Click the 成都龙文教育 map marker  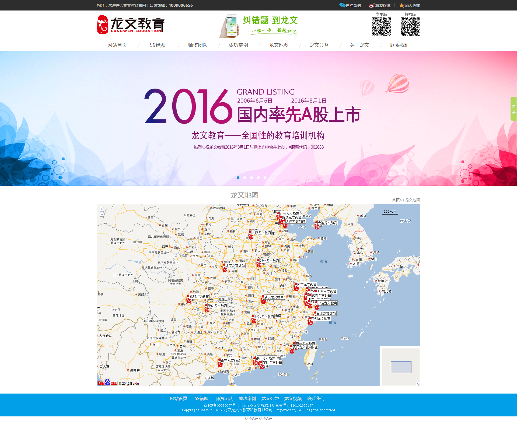[x=189, y=299]
